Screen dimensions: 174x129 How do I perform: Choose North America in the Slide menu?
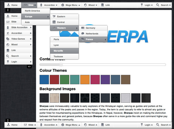pyautogui.click(x=35, y=11)
